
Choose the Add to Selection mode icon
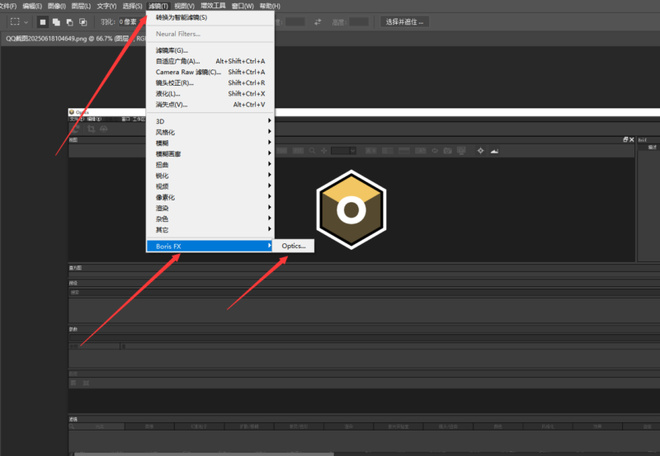(x=56, y=21)
